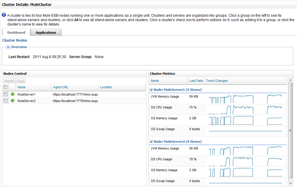Viewport: 297px width, 187px height.
Task: Click MuleServer1 OS Memory Usage trend graph
Action: (x=245, y=120)
